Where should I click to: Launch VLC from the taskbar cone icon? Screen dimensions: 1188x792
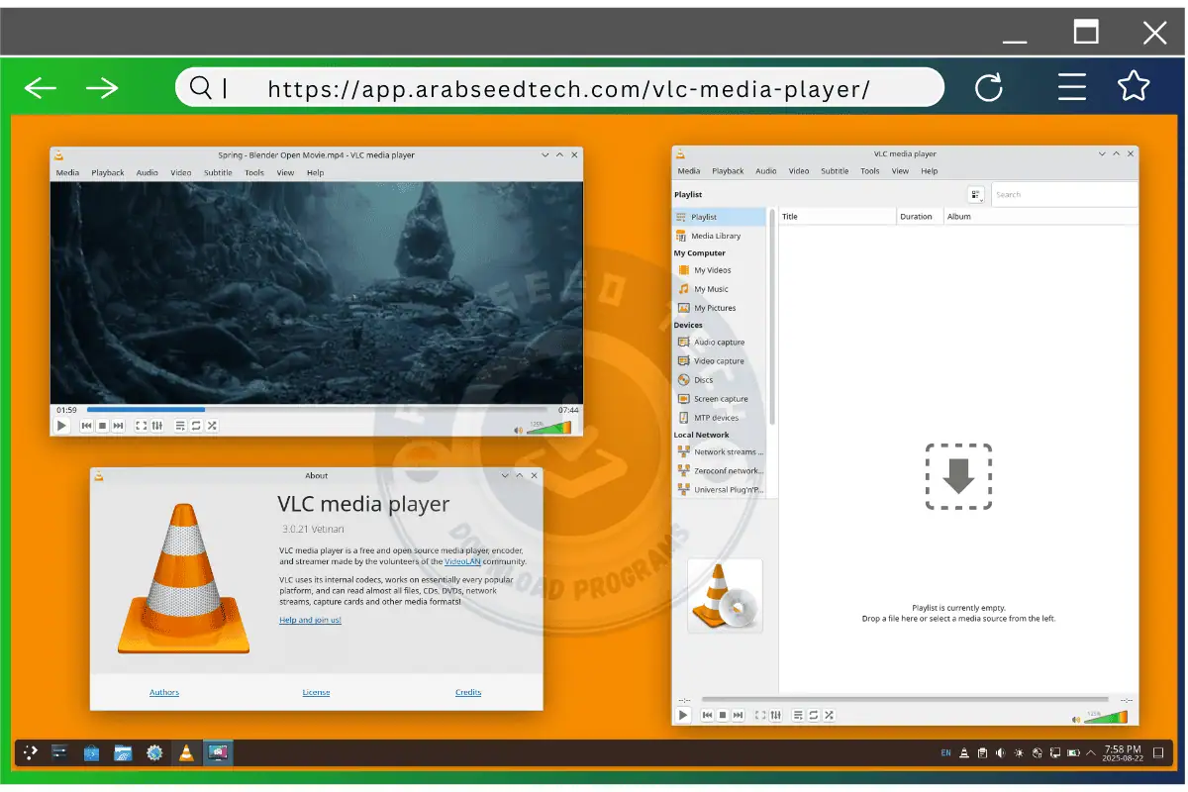tap(186, 752)
